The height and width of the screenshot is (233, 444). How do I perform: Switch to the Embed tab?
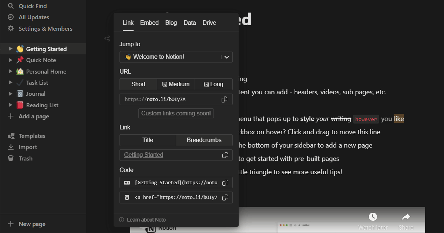click(149, 23)
